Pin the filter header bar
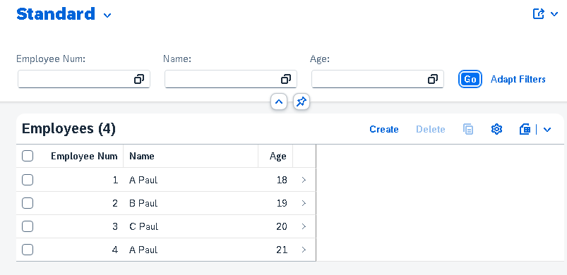 click(302, 102)
